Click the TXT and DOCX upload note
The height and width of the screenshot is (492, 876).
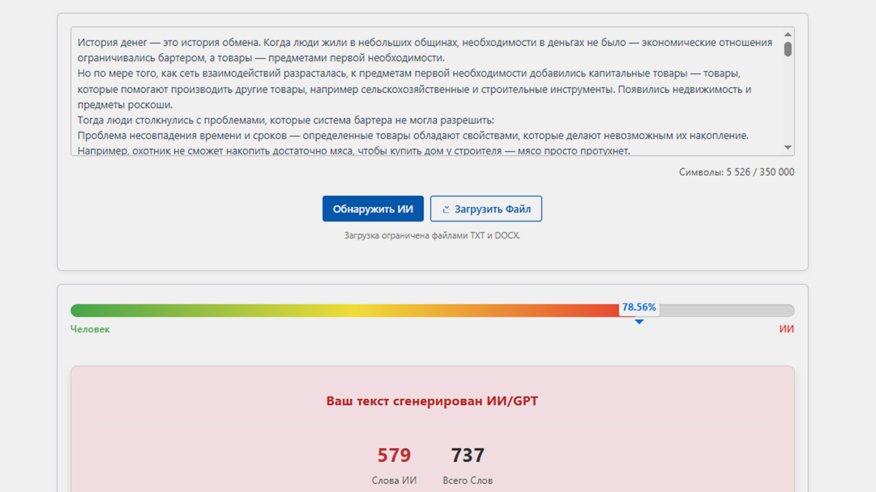coord(432,235)
